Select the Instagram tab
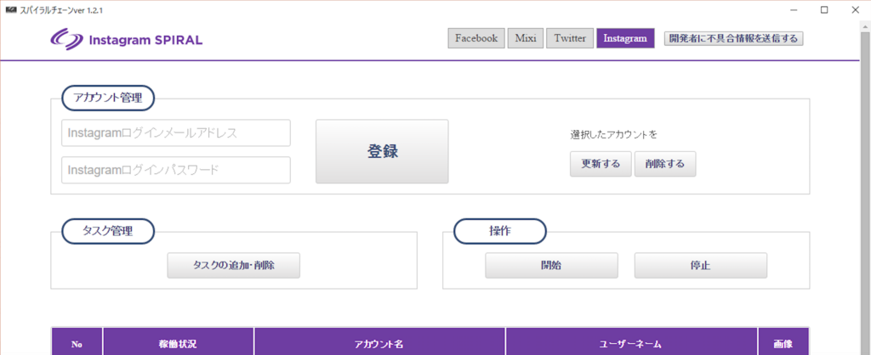The width and height of the screenshot is (871, 355). point(625,38)
